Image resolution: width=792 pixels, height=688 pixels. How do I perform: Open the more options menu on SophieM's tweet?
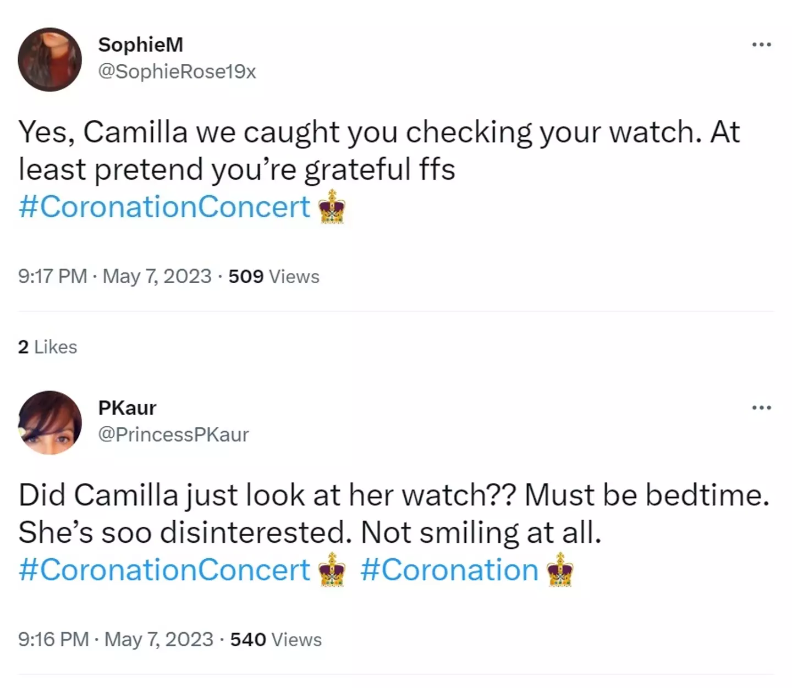[x=762, y=46]
